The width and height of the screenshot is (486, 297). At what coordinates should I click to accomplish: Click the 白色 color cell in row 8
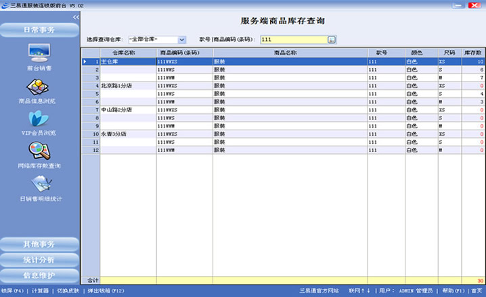422,117
